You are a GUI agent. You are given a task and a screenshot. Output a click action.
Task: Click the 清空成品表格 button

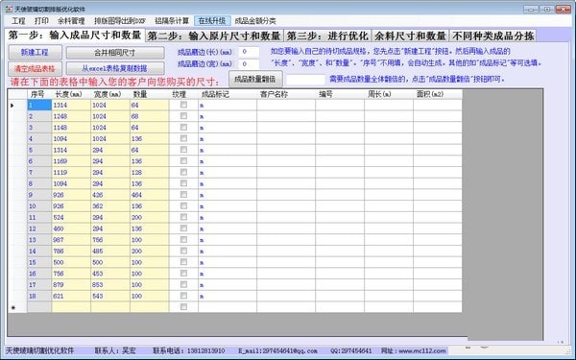point(35,68)
